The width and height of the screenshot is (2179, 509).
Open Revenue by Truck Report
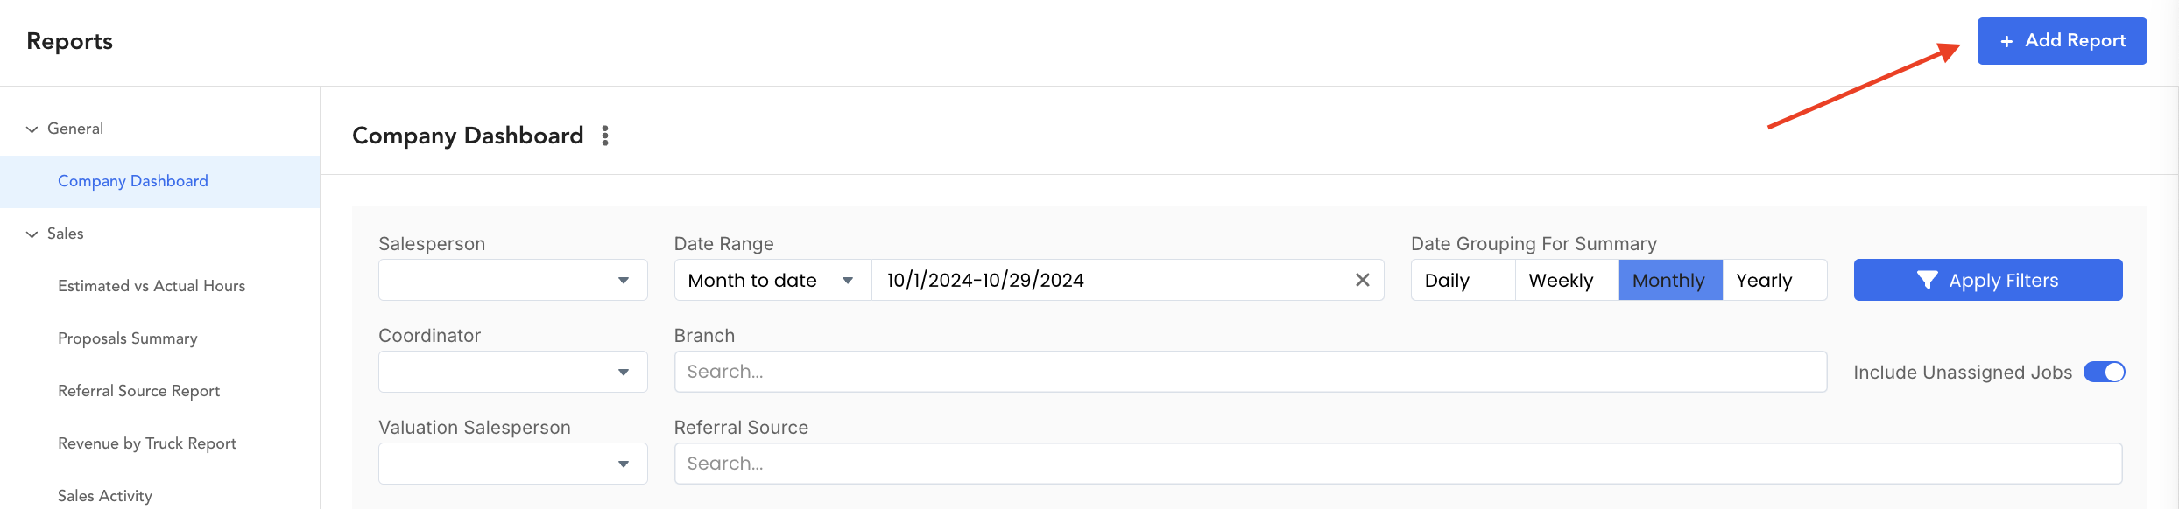tap(147, 443)
